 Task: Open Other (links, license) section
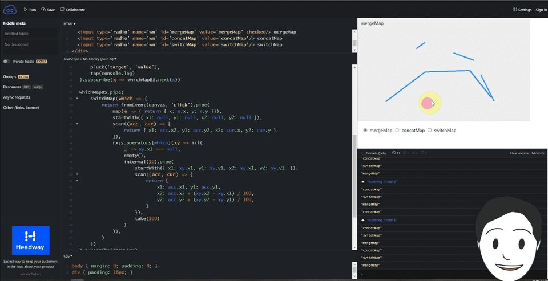(x=21, y=108)
